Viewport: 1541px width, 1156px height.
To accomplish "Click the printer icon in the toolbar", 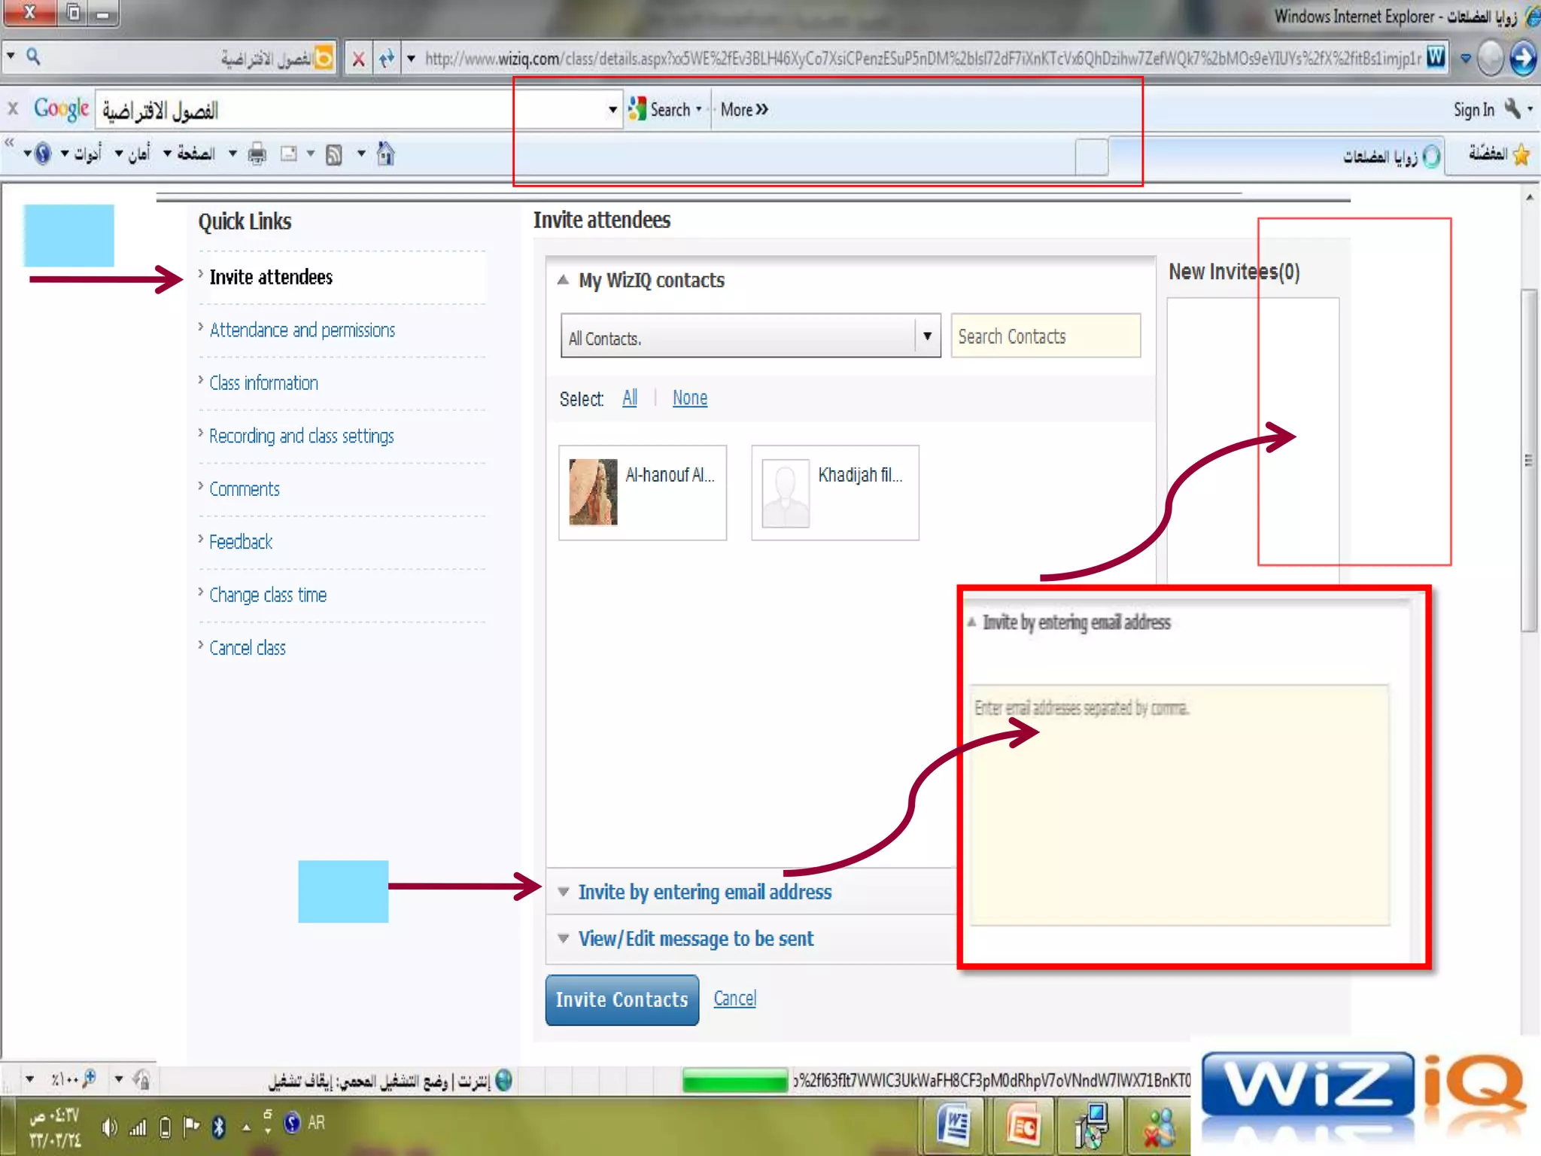I will tap(257, 154).
